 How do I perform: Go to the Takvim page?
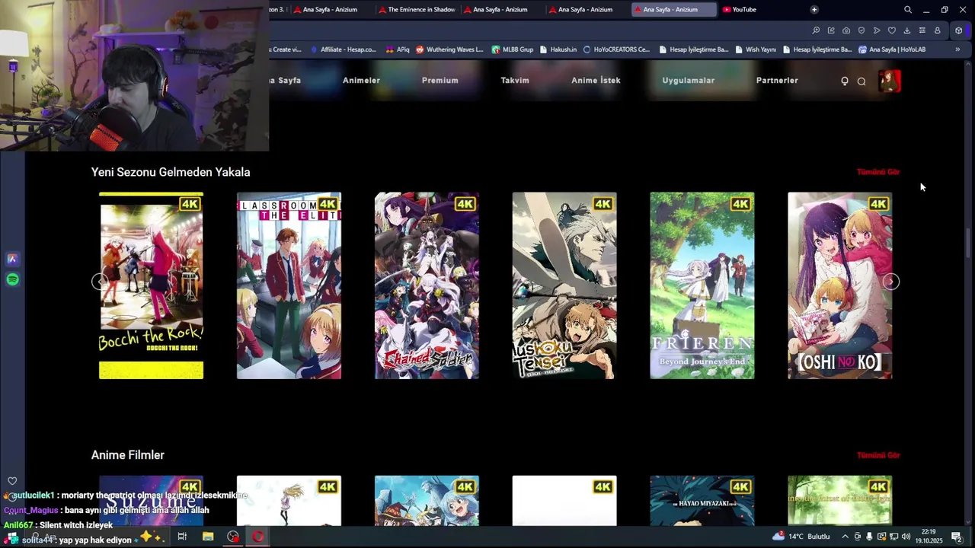point(515,80)
